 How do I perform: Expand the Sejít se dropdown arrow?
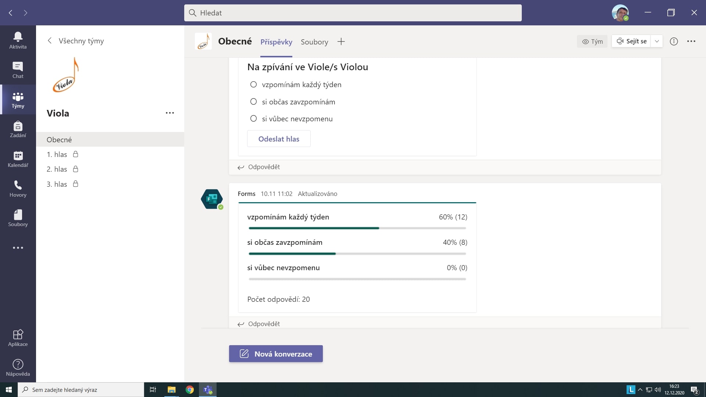[657, 42]
